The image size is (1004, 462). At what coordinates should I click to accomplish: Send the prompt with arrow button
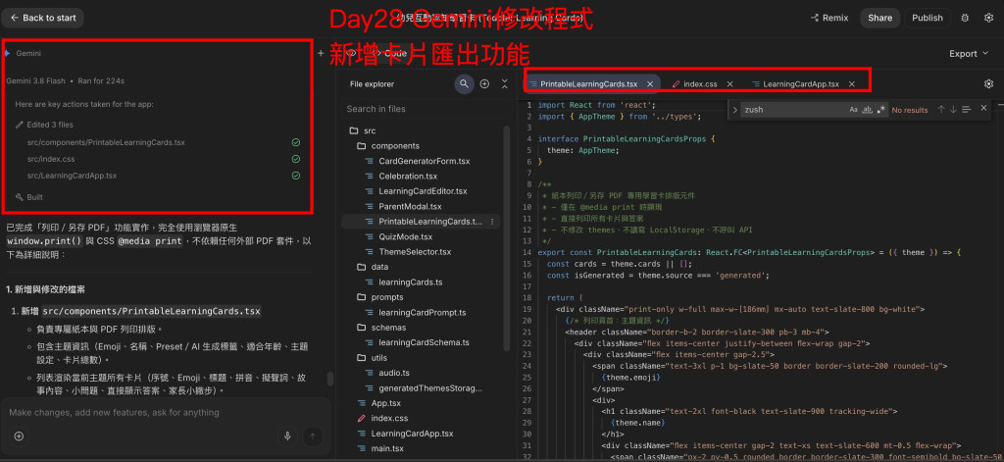tap(313, 436)
